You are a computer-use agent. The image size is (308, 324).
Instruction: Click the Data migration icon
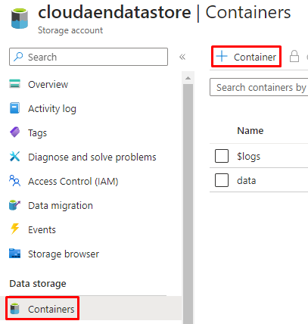(14, 205)
